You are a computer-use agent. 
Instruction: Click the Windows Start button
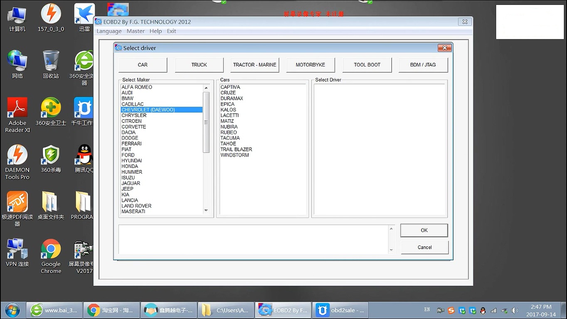(x=12, y=310)
